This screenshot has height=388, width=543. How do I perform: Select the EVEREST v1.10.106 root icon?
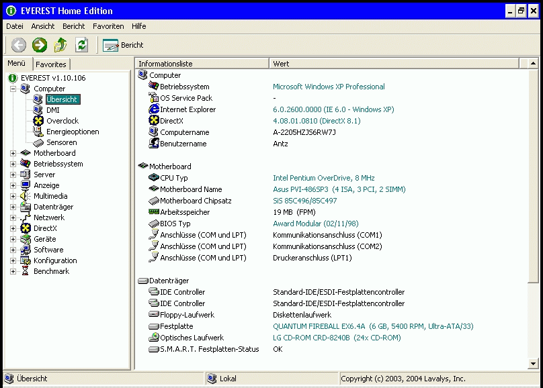(x=13, y=78)
